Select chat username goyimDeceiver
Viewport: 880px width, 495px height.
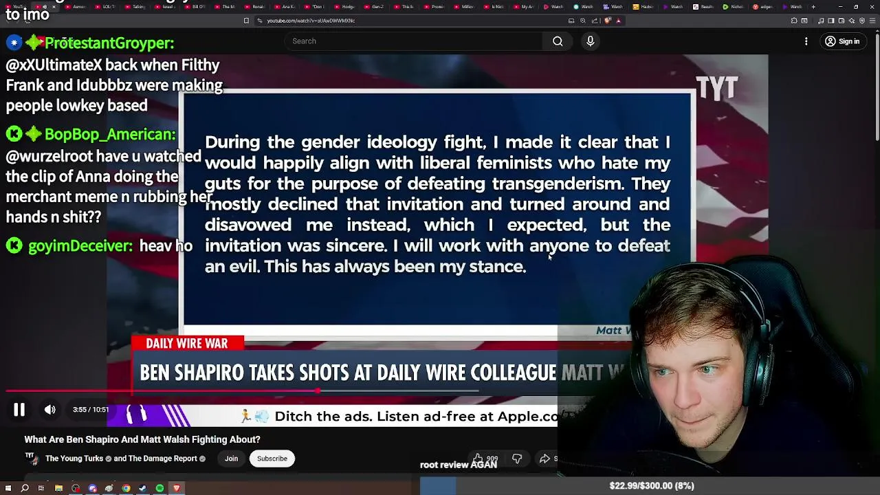tap(80, 245)
